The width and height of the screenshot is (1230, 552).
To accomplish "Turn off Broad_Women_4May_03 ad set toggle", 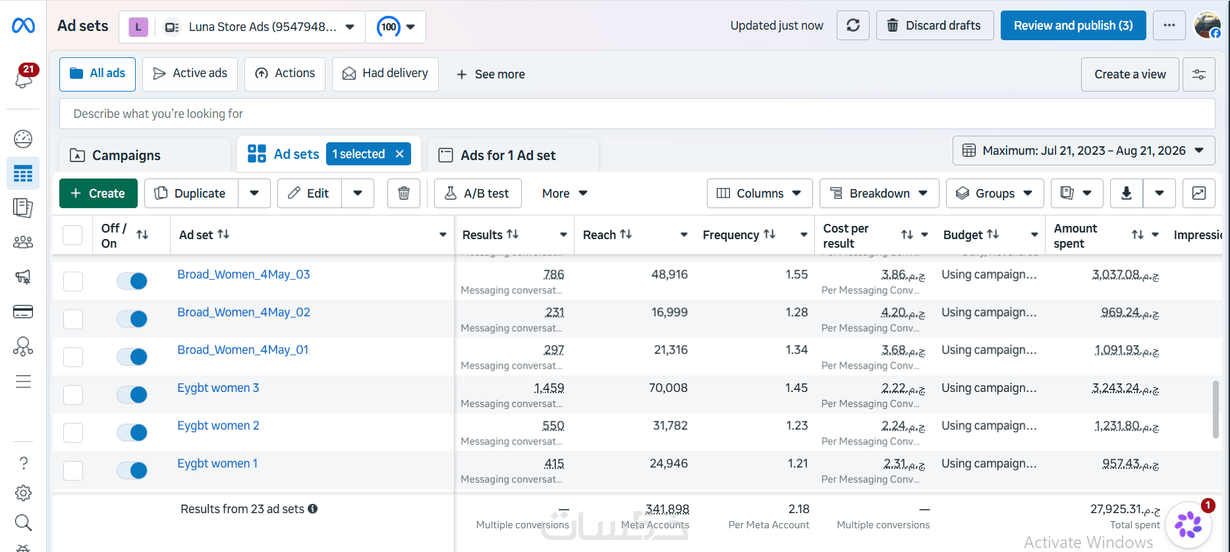I will click(x=132, y=281).
